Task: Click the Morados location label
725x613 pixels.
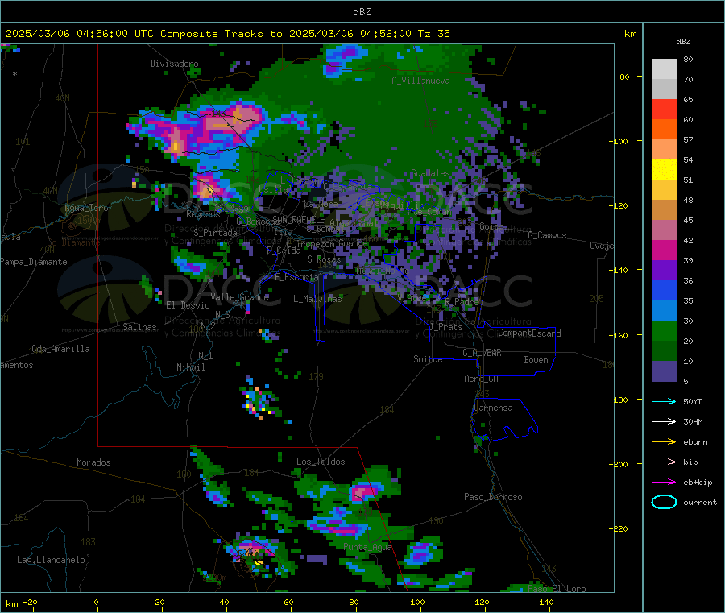Action: (x=93, y=462)
